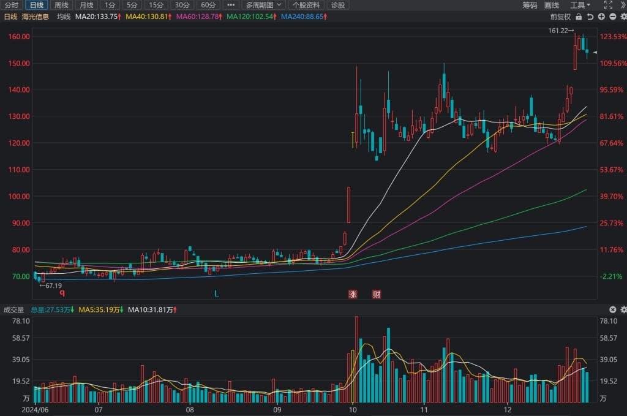This screenshot has width=627, height=416.
Task: Click the 海光信息 stock name label
Action: [x=35, y=17]
